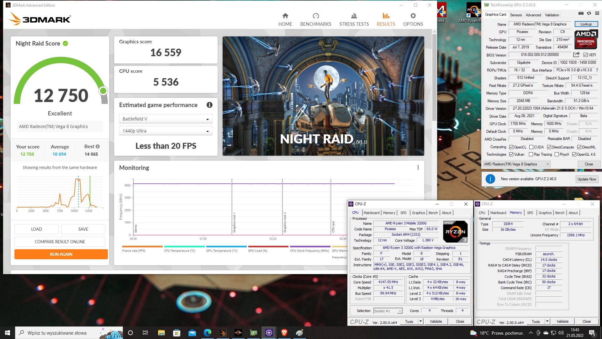Viewport: 602px width, 339px height.
Task: Open the STRESS TESTS section
Action: [354, 19]
